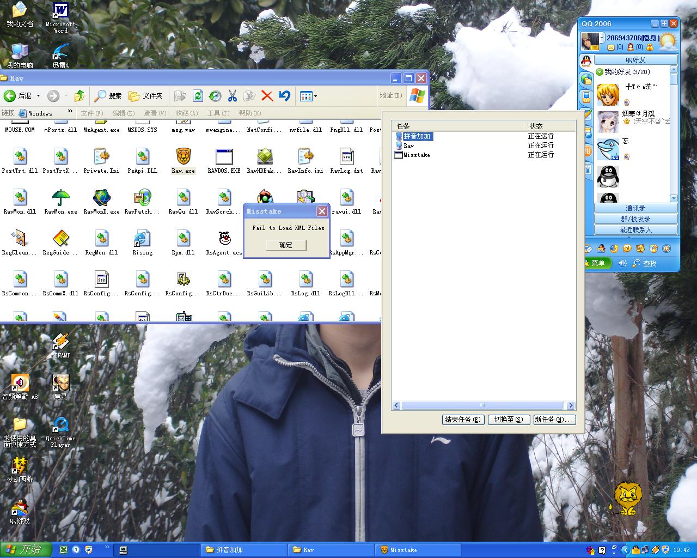The height and width of the screenshot is (558, 697).
Task: Select the Private.Ini file icon
Action: [x=102, y=157]
